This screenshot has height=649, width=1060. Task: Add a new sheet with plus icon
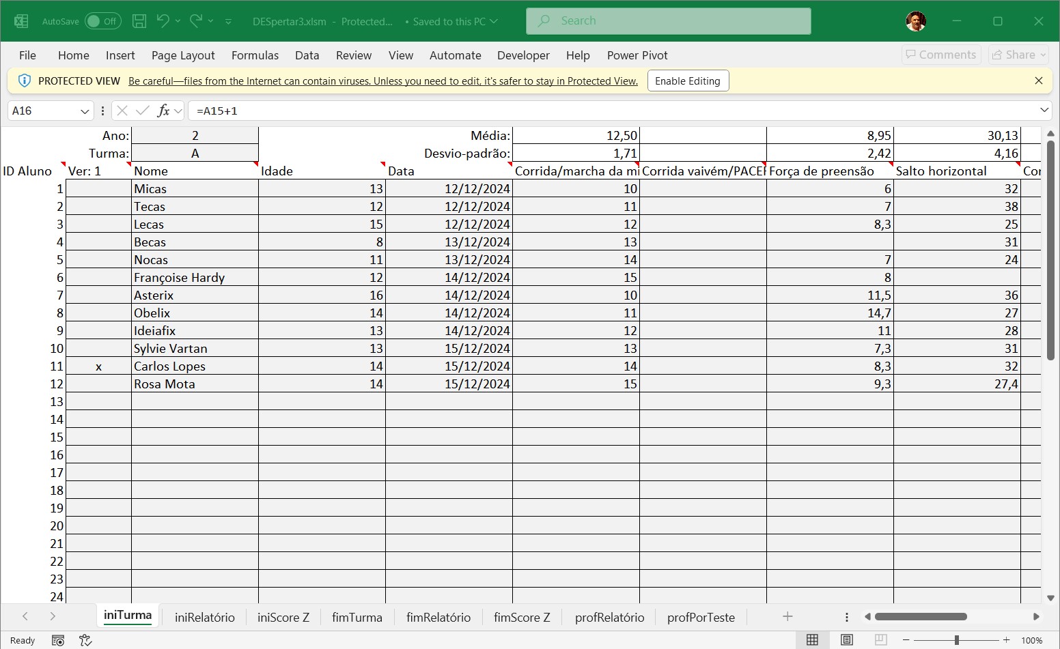tap(787, 616)
